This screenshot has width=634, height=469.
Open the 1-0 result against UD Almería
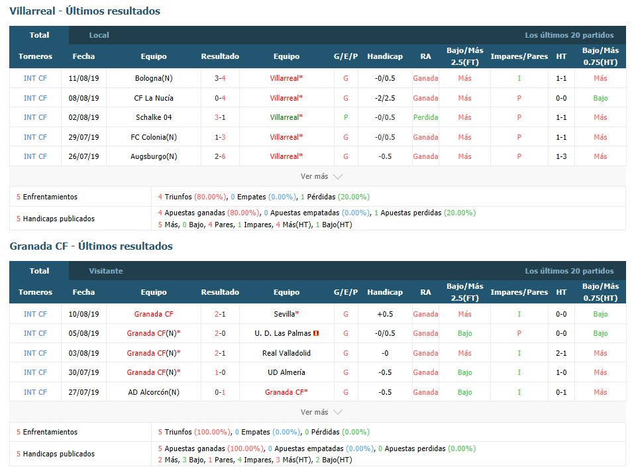point(220,372)
